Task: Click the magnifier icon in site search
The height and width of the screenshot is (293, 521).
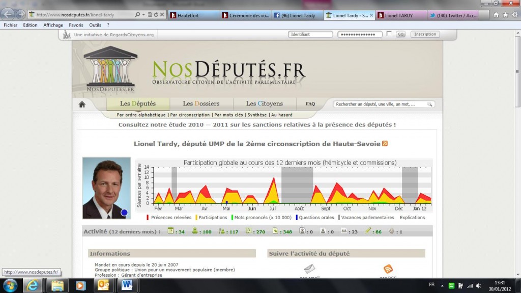Action: [429, 104]
